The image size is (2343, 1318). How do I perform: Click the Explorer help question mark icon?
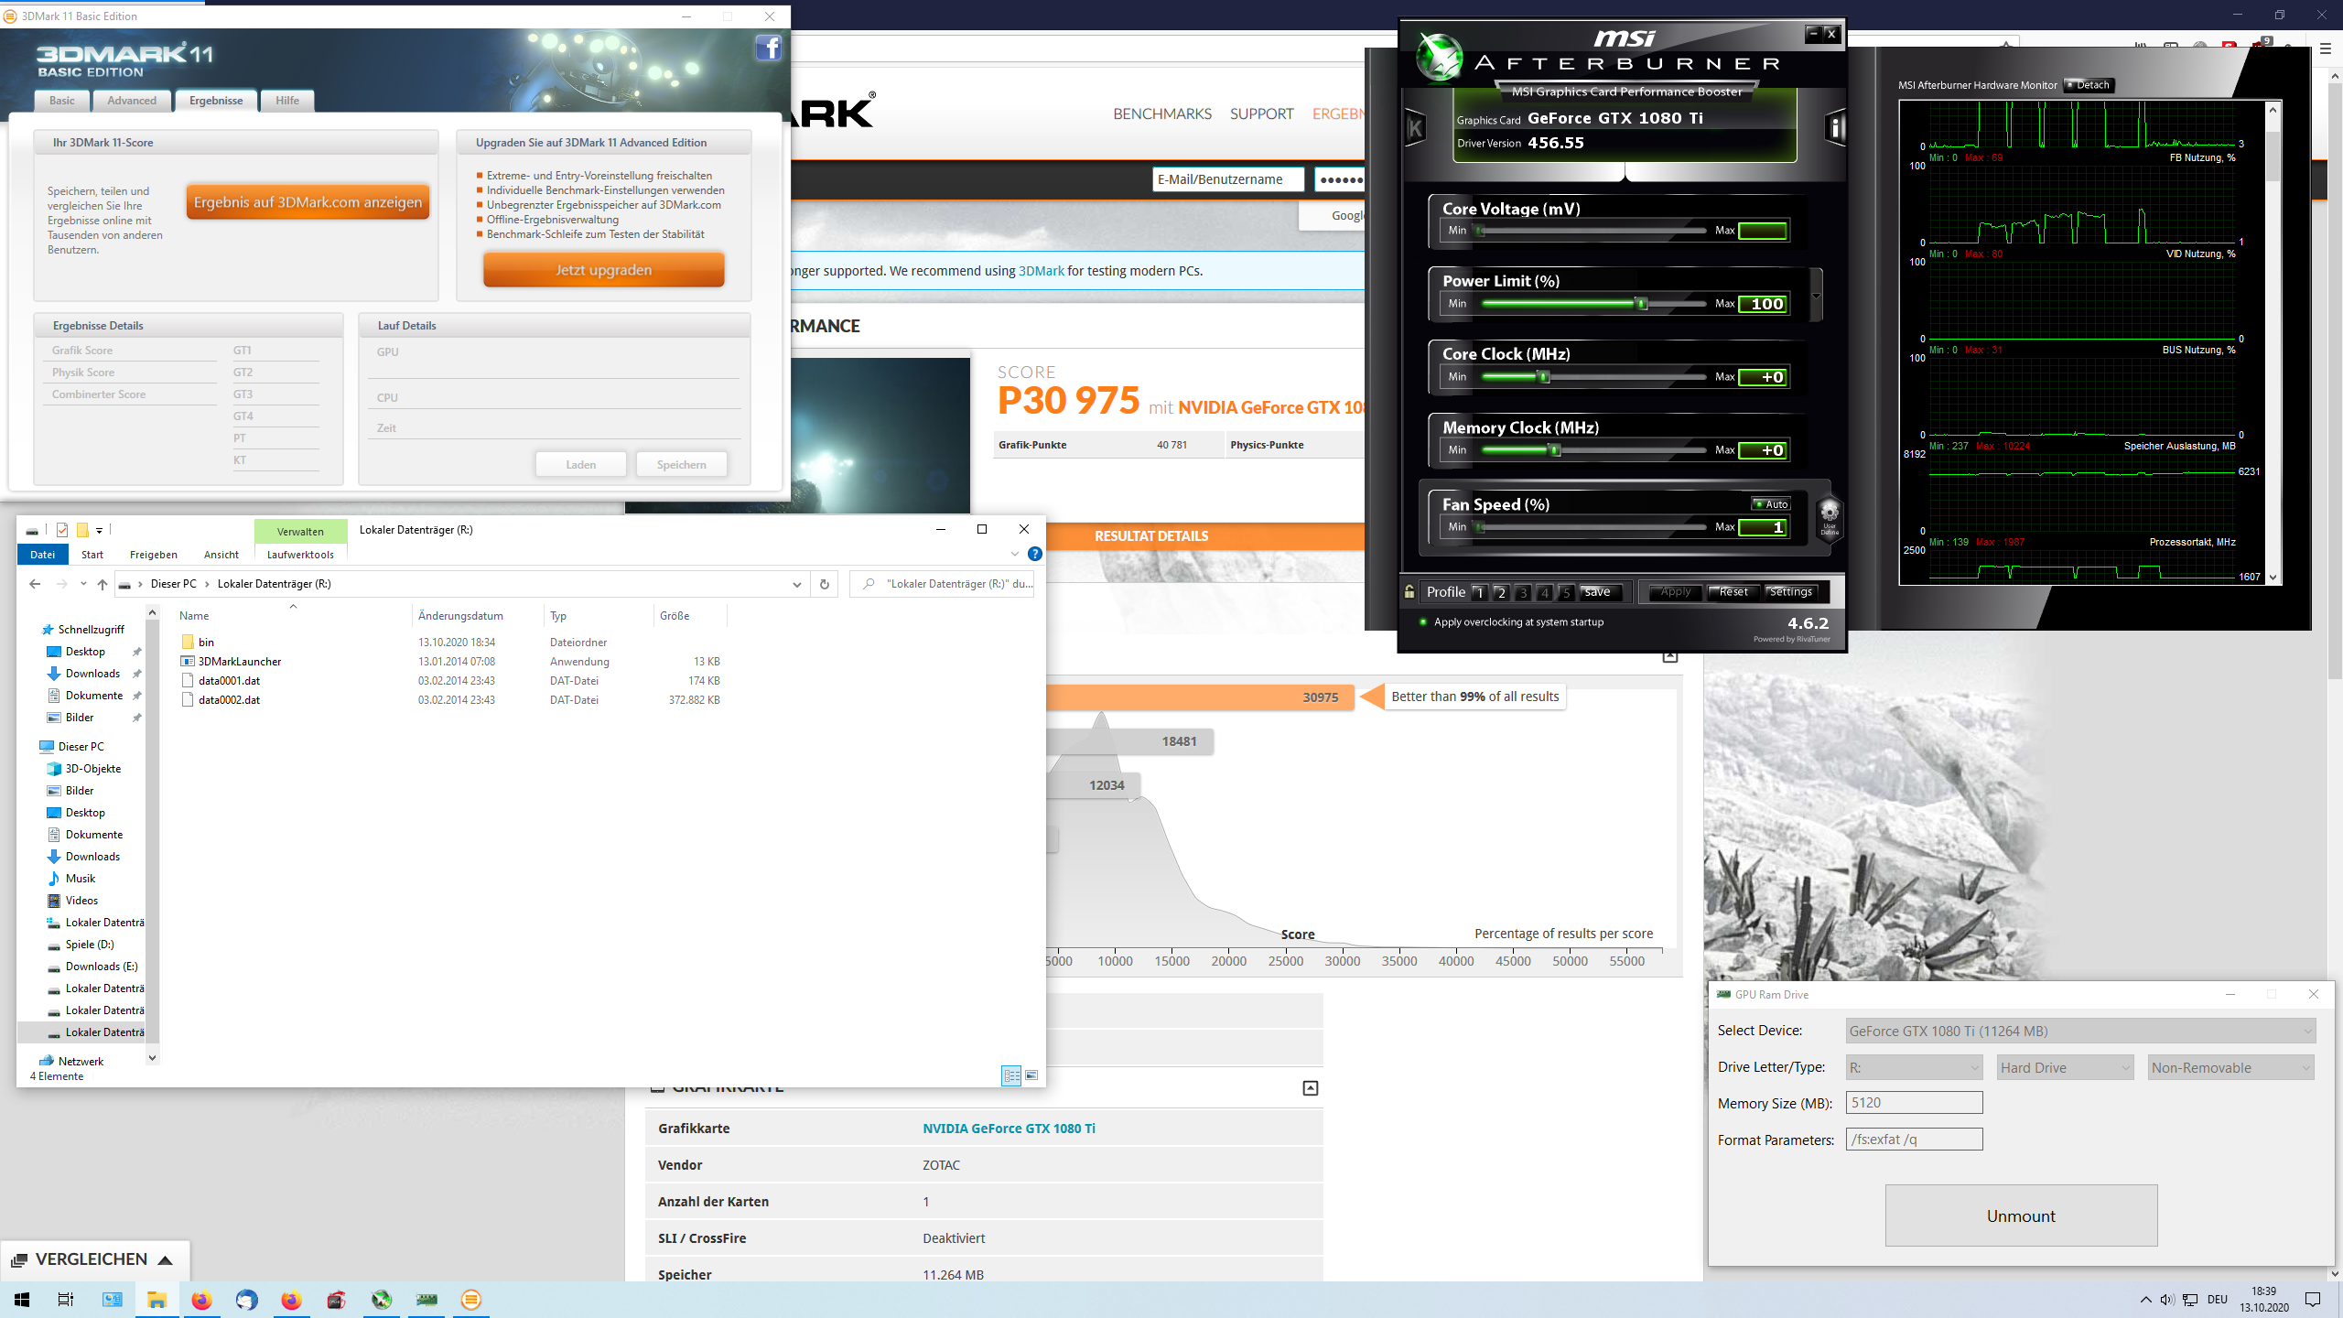(1034, 554)
